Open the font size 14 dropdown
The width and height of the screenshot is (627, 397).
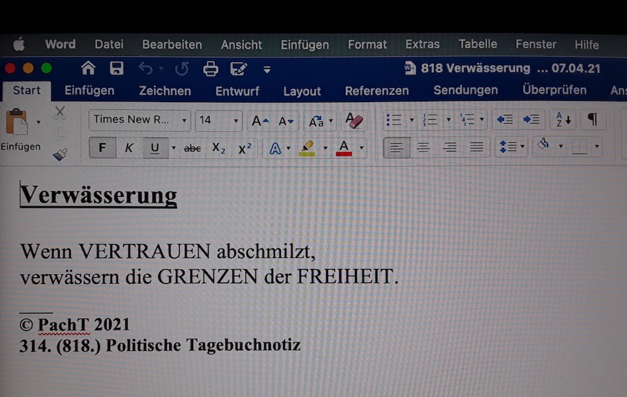coord(236,121)
